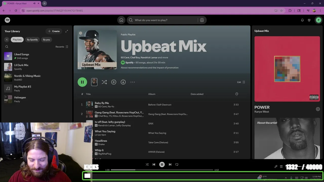324x182 pixels.
Task: Sort by Date added column
Action: [197, 94]
